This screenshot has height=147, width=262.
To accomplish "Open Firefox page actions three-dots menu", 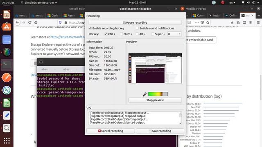I will click(197, 22).
